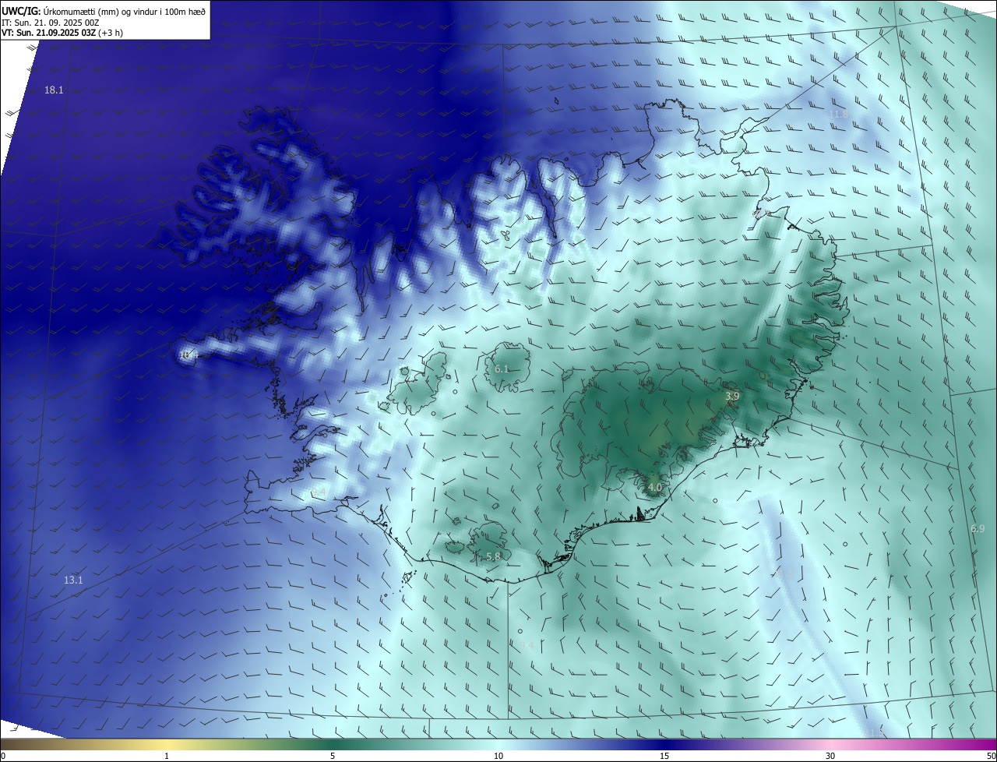Click the 30 tick label on color scale
This screenshot has width=997, height=762.
pyautogui.click(x=830, y=756)
